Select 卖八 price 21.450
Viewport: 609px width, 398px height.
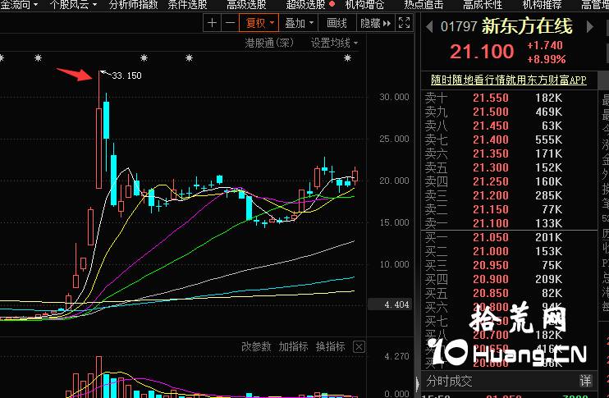[x=491, y=126]
